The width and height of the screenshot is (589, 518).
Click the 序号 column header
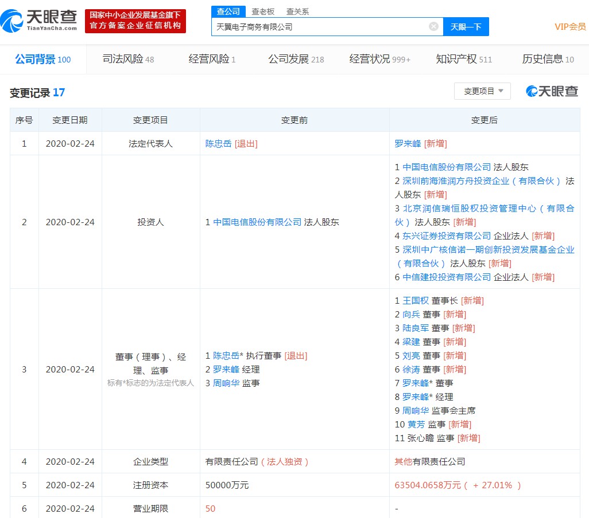[x=24, y=120]
